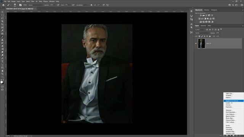This screenshot has height=137, width=244.
Task: Toggle lock position in Layers panel
Action: tap(205, 36)
